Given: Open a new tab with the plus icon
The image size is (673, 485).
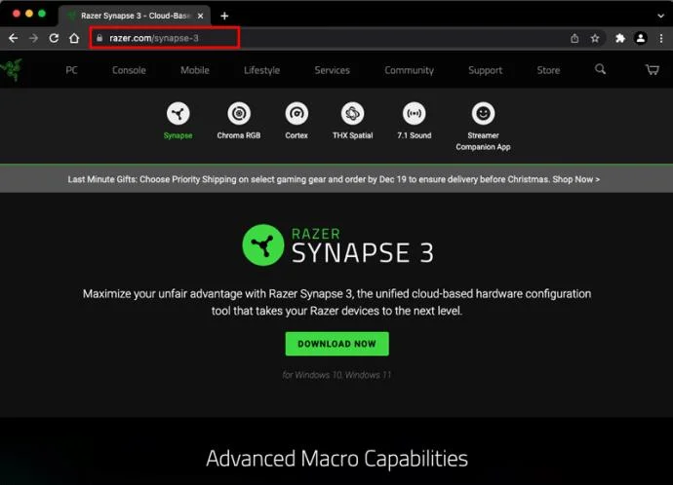Looking at the screenshot, I should [224, 16].
